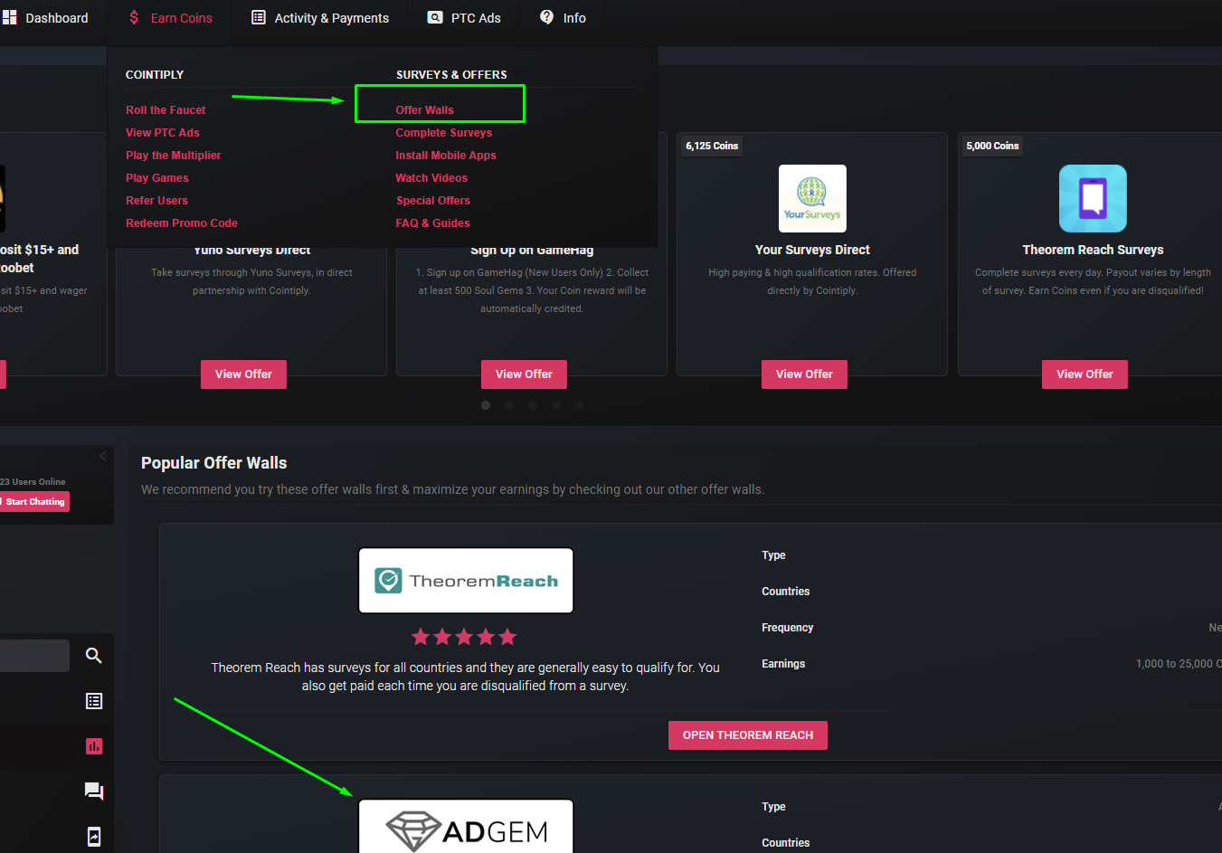Open the chat bubbles sidebar icon
This screenshot has height=853, width=1222.
coord(93,791)
